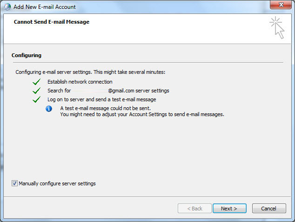The image size is (295, 222).
Task: Click the Manually configure server settings label
Action: point(57,183)
